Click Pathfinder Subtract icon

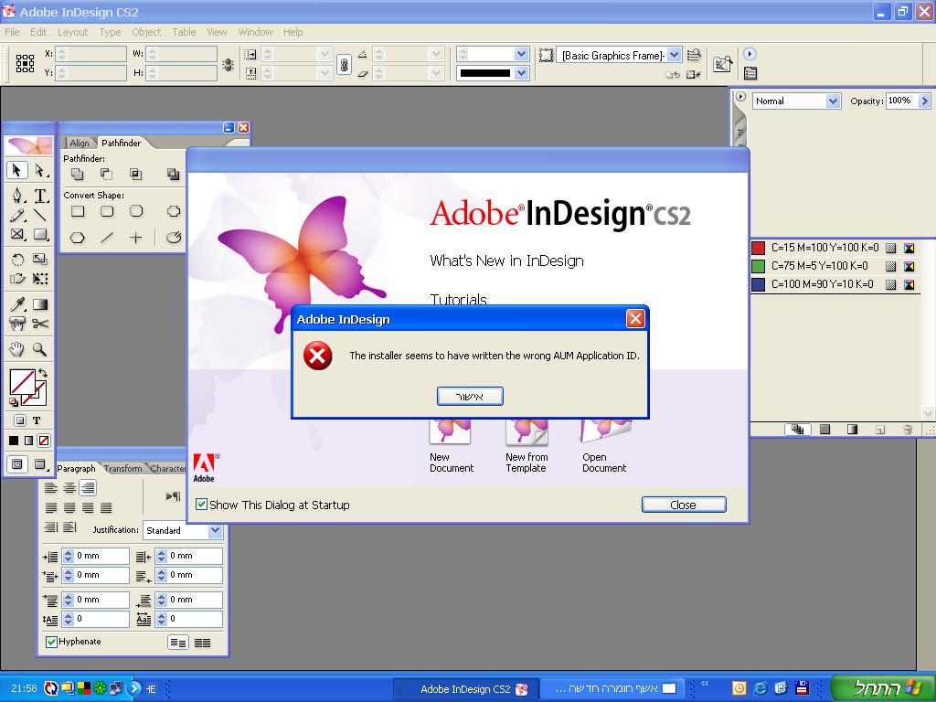106,174
